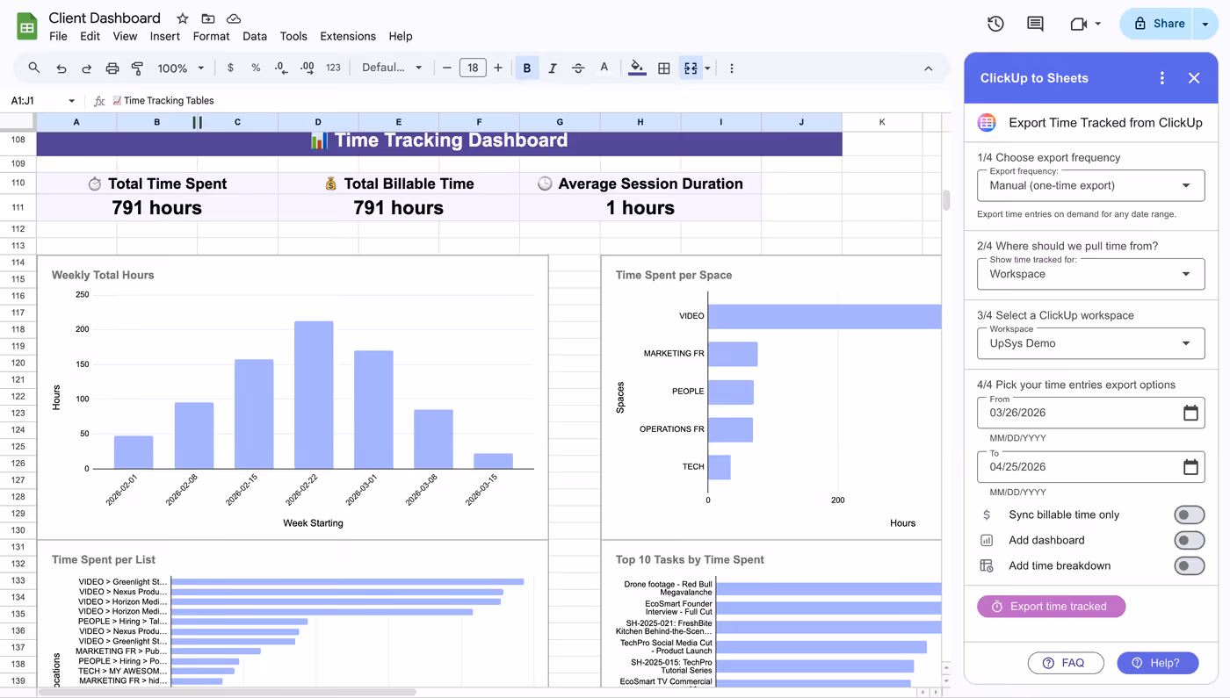Open the FAQ button
Screen dimensions: 1230x698
click(1066, 663)
